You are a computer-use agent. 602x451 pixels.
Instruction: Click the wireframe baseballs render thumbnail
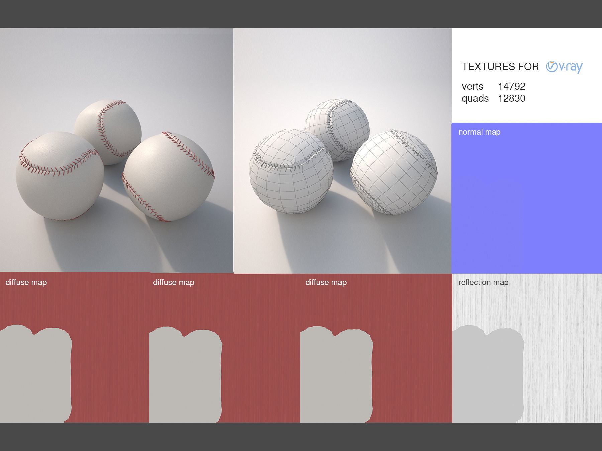pyautogui.click(x=342, y=151)
